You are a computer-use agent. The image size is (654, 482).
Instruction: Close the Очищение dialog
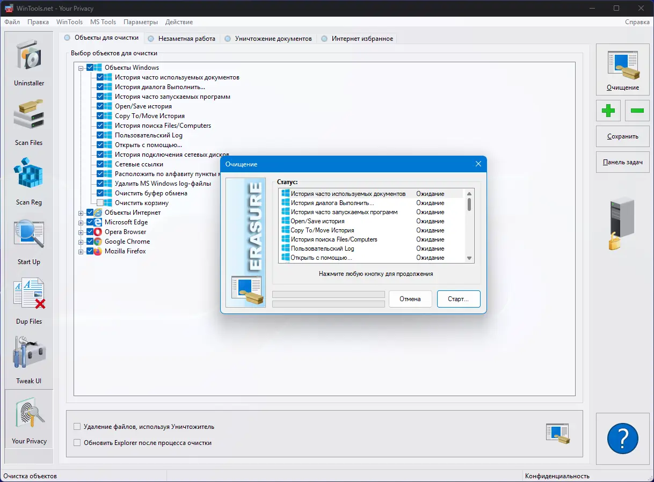(478, 164)
